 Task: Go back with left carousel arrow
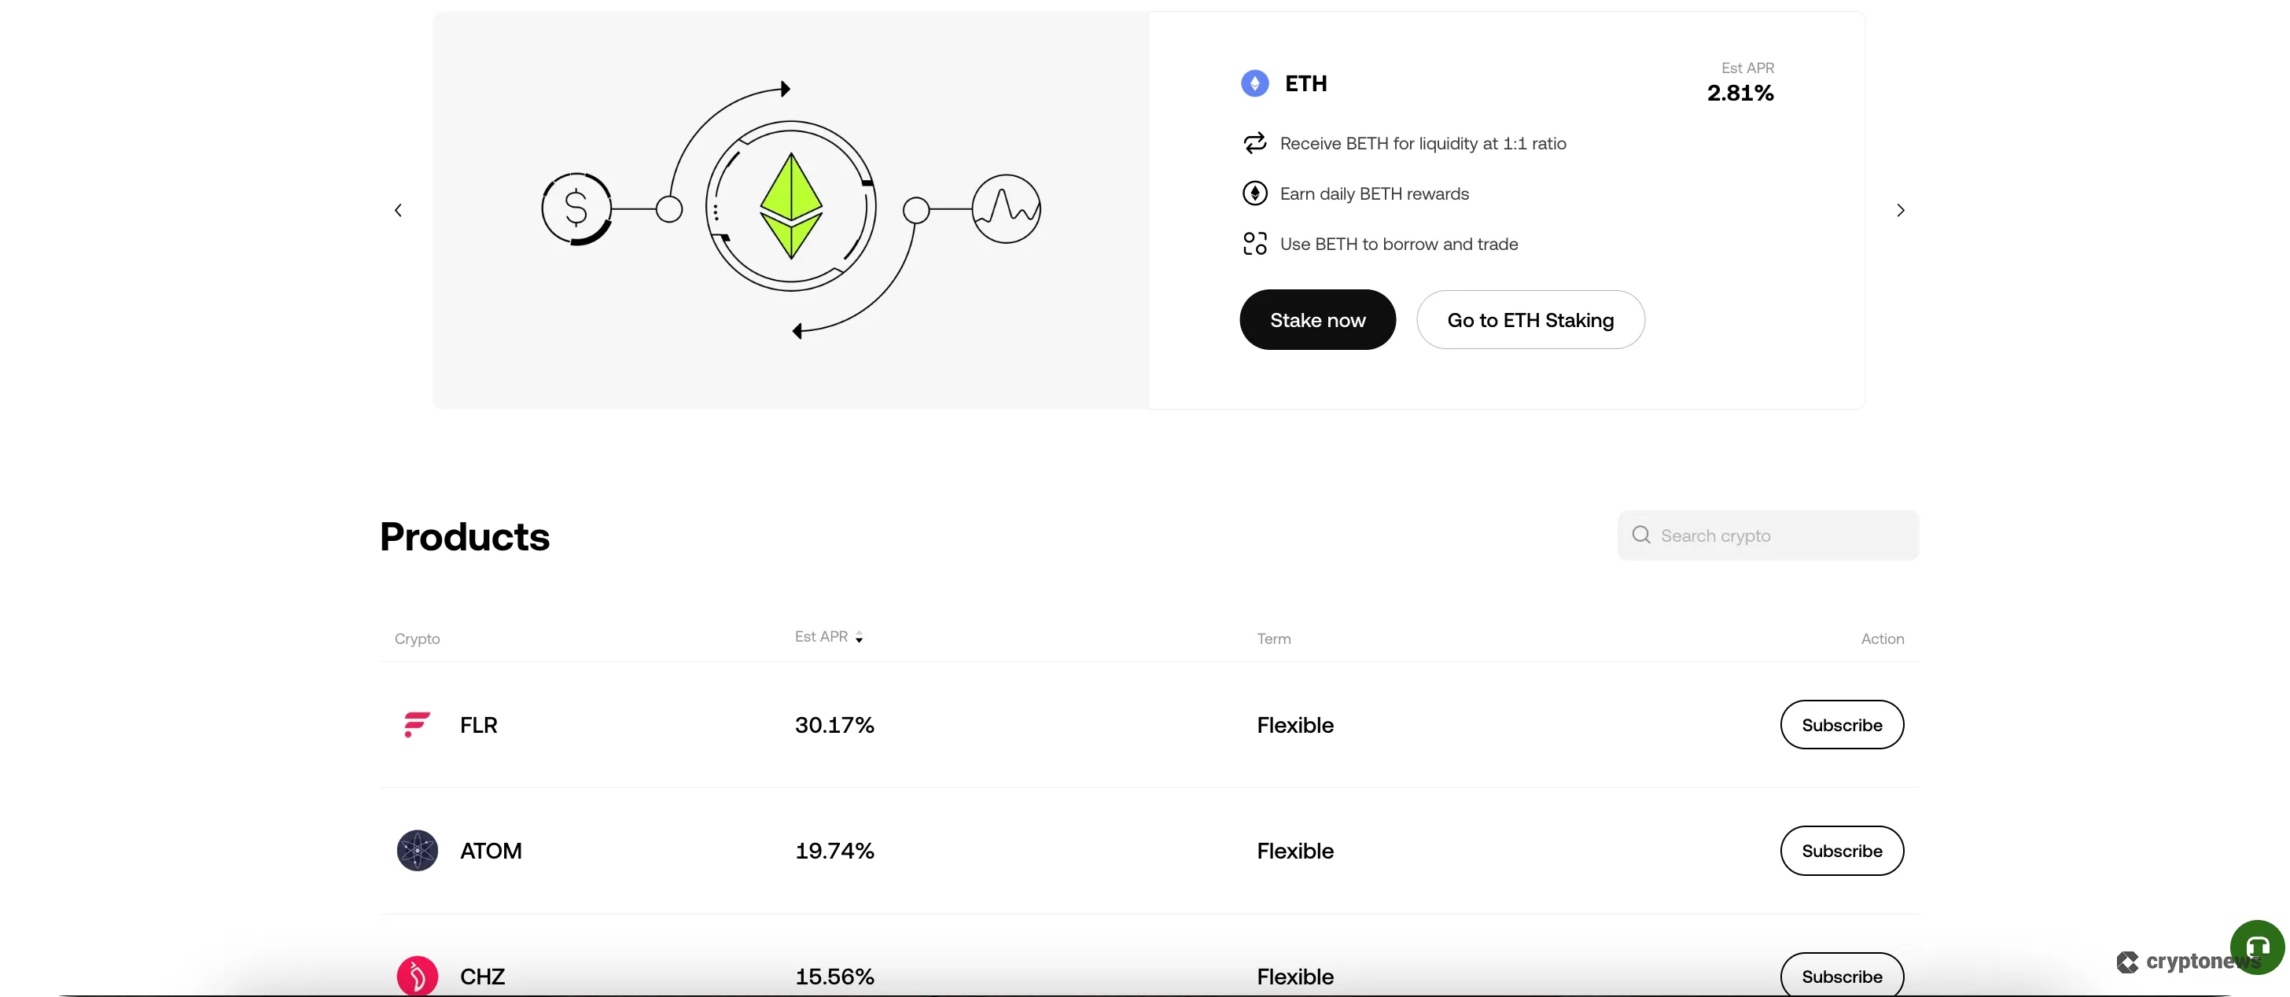tap(397, 210)
